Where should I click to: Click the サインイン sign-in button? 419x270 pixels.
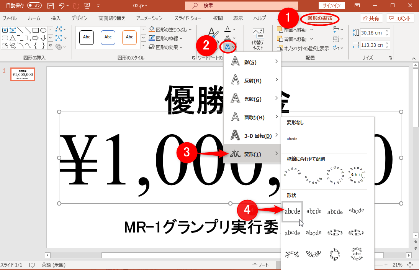pyautogui.click(x=332, y=6)
